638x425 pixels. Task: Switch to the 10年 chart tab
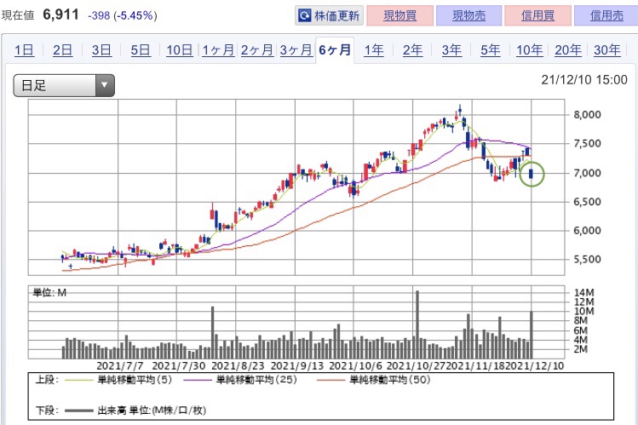pyautogui.click(x=529, y=50)
